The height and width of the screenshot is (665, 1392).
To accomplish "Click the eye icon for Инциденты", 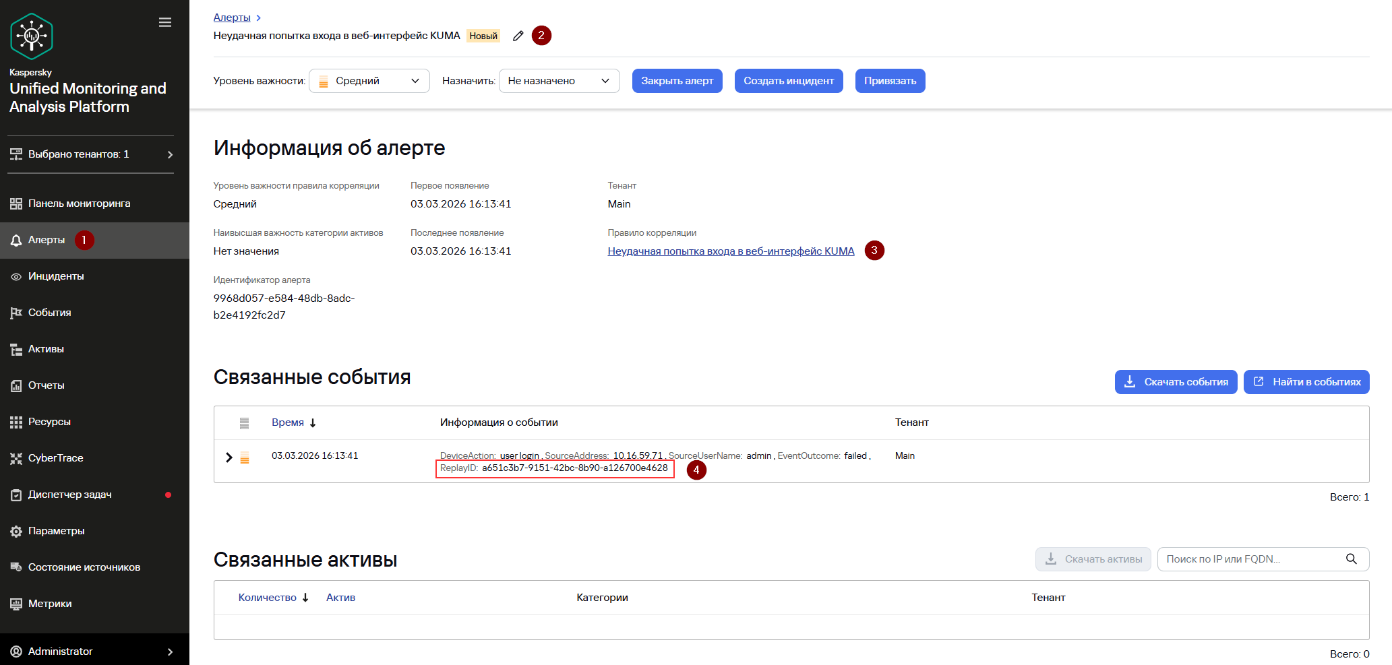I will coord(16,277).
